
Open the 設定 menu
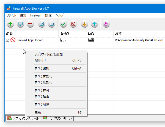point(48,15)
